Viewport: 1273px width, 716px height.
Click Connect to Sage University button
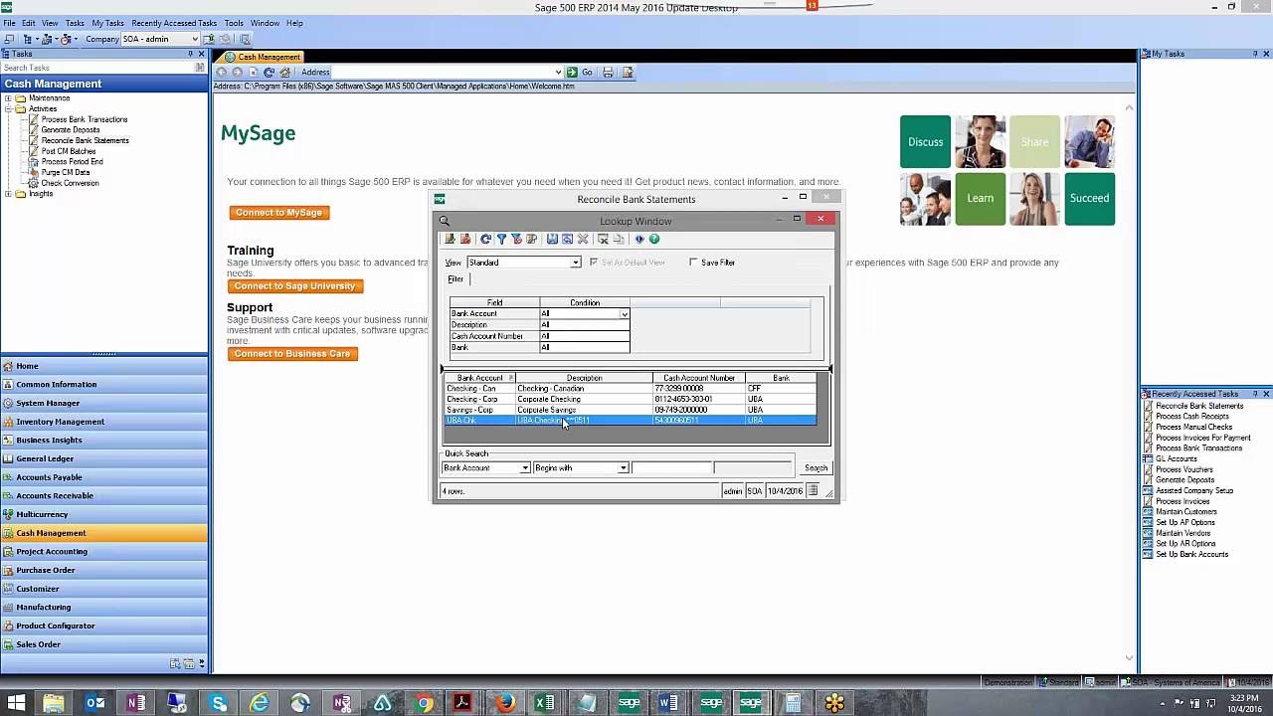pyautogui.click(x=294, y=286)
